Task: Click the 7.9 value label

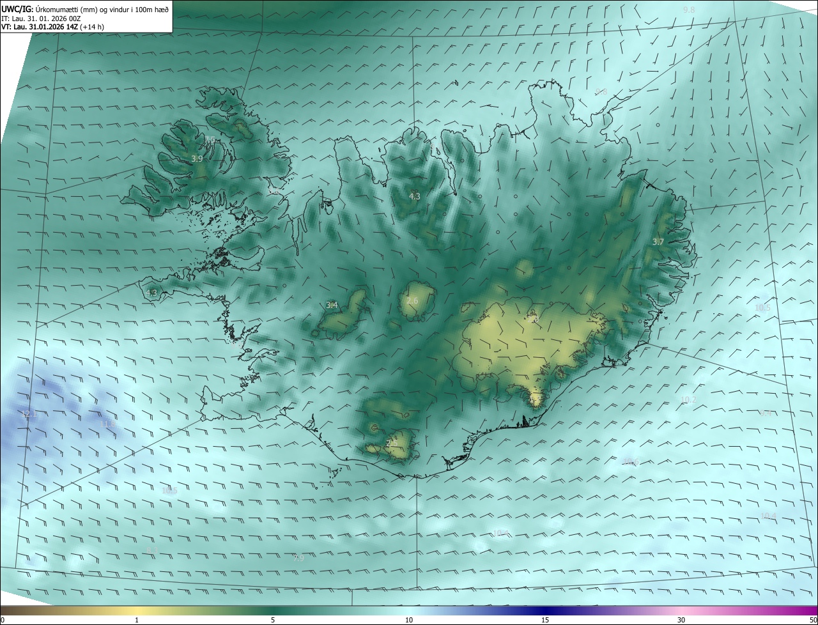Action: pyautogui.click(x=298, y=558)
